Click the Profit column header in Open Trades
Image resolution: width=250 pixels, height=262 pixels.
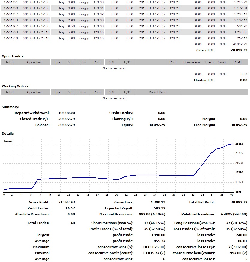point(238,62)
